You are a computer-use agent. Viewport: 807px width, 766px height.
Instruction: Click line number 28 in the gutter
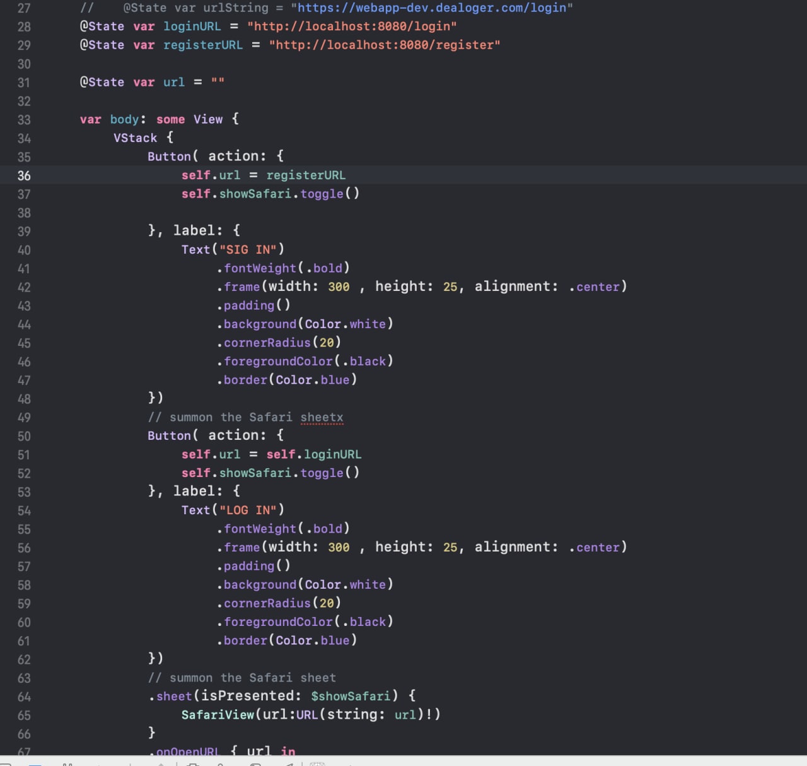[x=24, y=27]
